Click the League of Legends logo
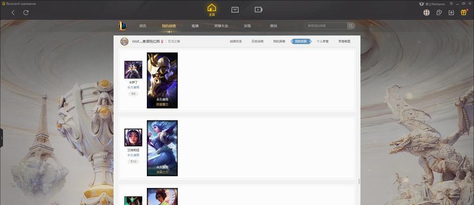Screen dimensions: 474x205 (x=122, y=26)
